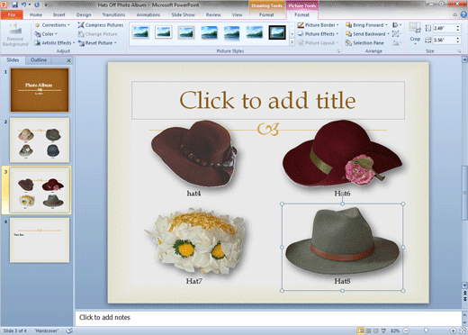The height and width of the screenshot is (335, 468).
Task: Click Compress Pictures icon
Action: (81, 25)
